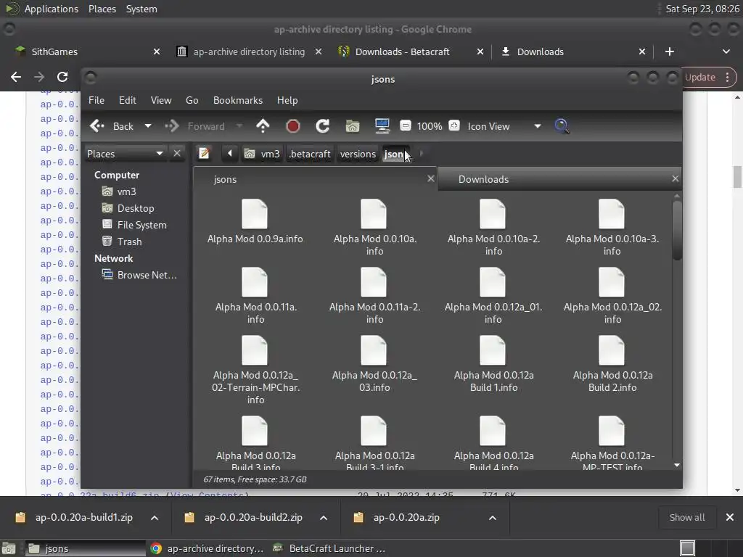Reset zoom via the 100% label
Viewport: 743px width, 557px height.
430,126
